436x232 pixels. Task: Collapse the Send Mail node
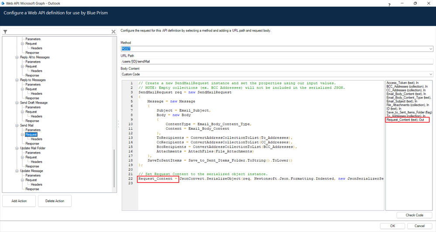(17, 125)
